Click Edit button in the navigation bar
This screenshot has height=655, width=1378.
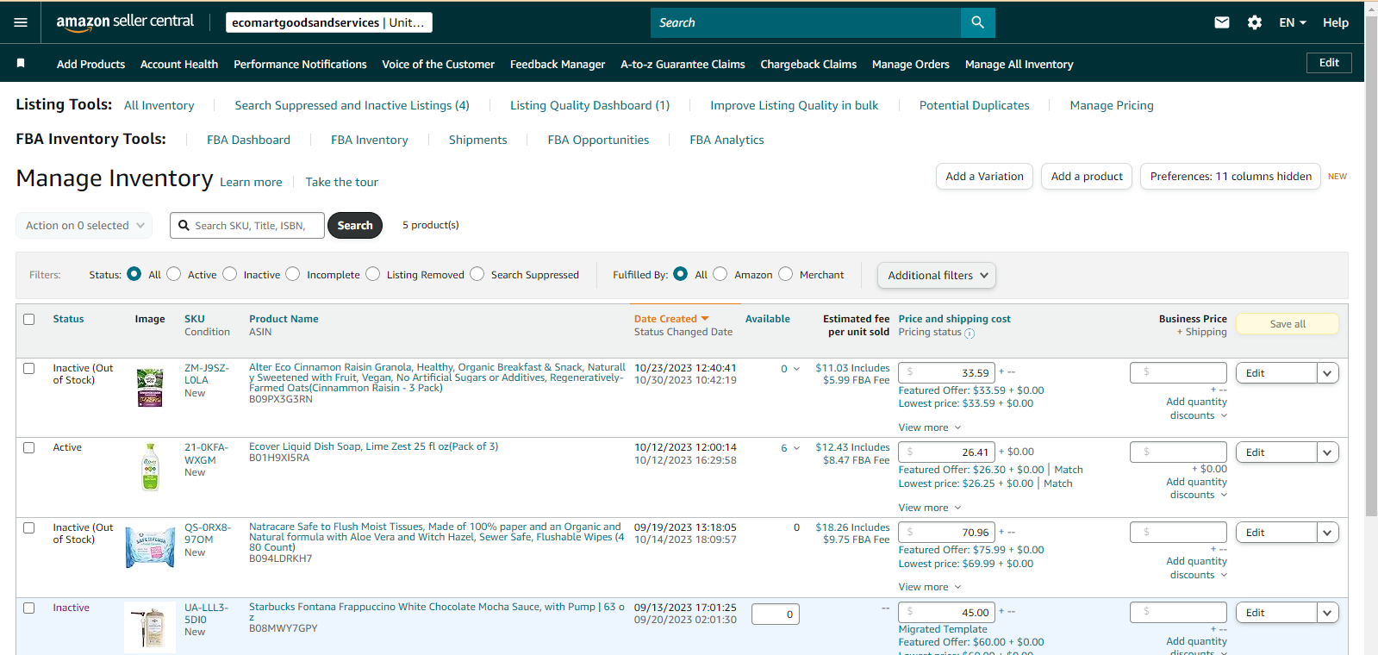coord(1329,63)
